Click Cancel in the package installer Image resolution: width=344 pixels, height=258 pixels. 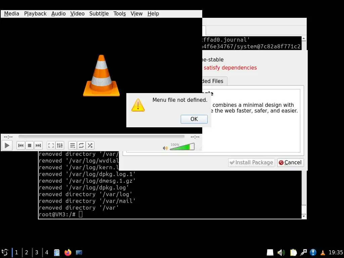[x=291, y=163]
